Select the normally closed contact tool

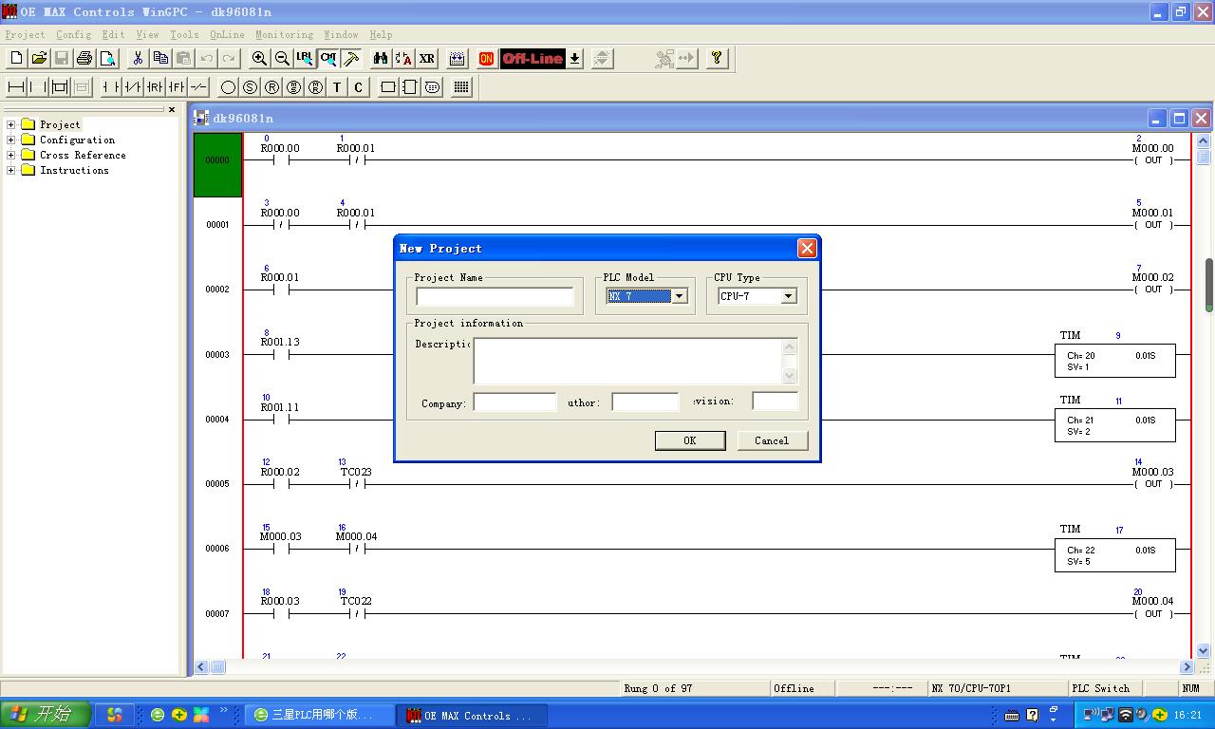point(133,87)
